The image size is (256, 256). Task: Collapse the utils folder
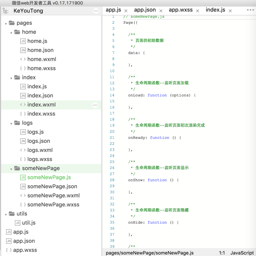(x=6, y=215)
